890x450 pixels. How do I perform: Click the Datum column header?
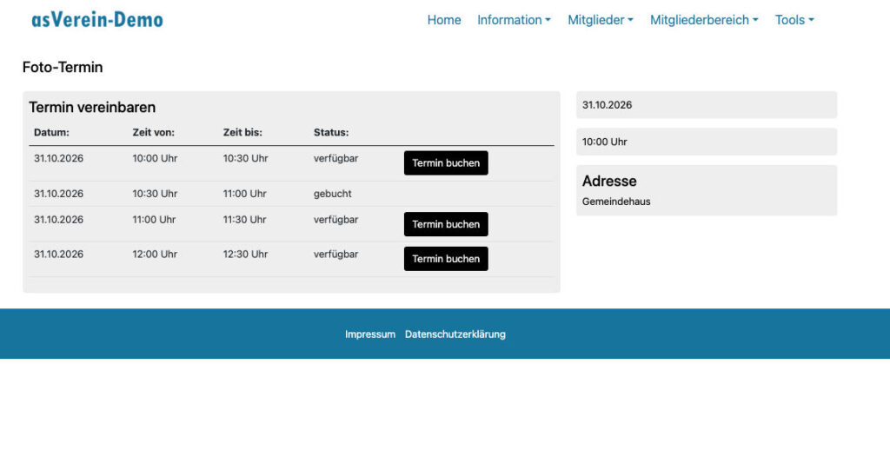[x=51, y=133]
